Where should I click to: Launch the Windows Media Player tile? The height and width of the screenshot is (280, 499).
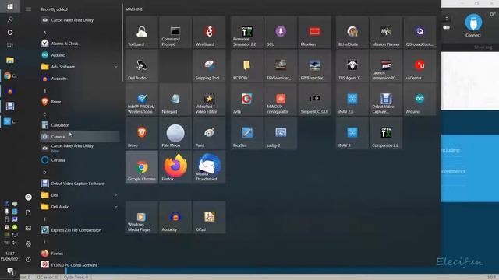[142, 218]
